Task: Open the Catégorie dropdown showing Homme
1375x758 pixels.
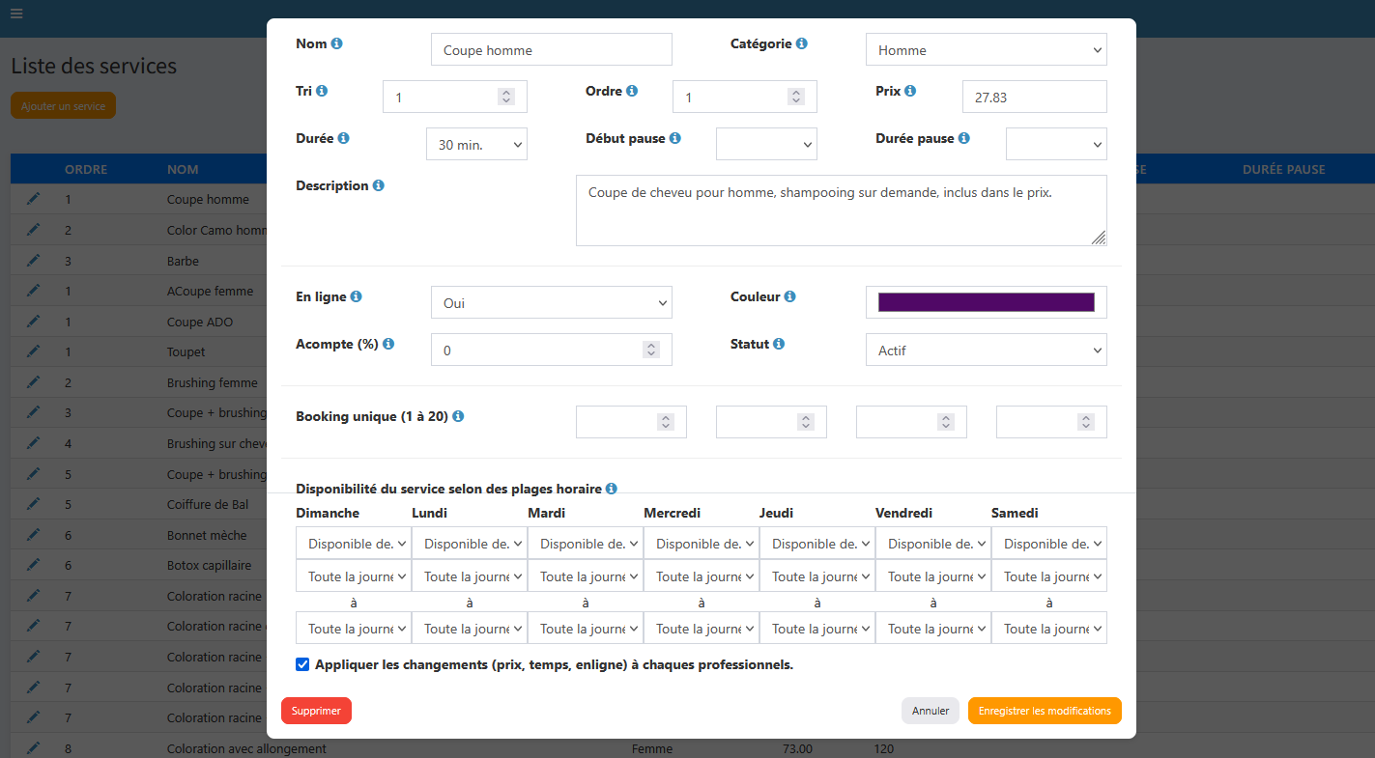Action: [986, 49]
